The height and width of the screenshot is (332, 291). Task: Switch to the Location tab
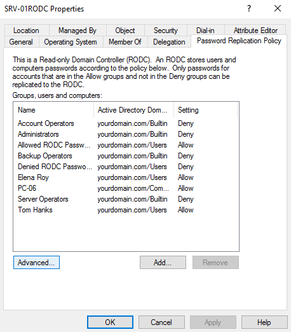tap(26, 31)
